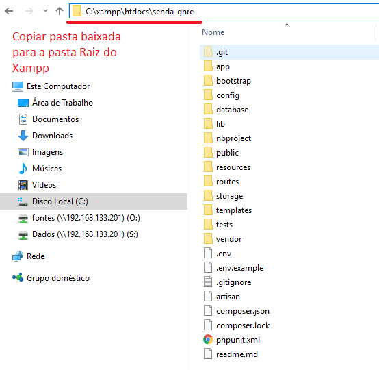Select the Imagens icon
This screenshot has width=379, height=370.
coord(23,152)
